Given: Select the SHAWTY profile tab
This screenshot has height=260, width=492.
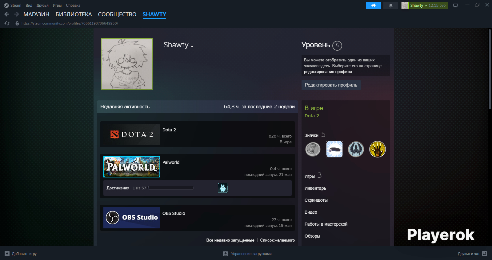Looking at the screenshot, I should 154,14.
